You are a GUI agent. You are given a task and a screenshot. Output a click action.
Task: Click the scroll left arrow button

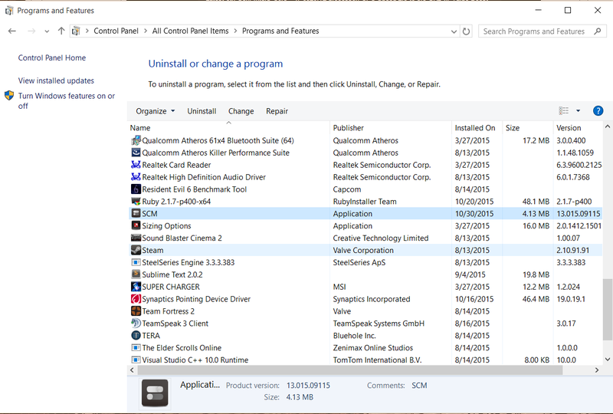[132, 370]
